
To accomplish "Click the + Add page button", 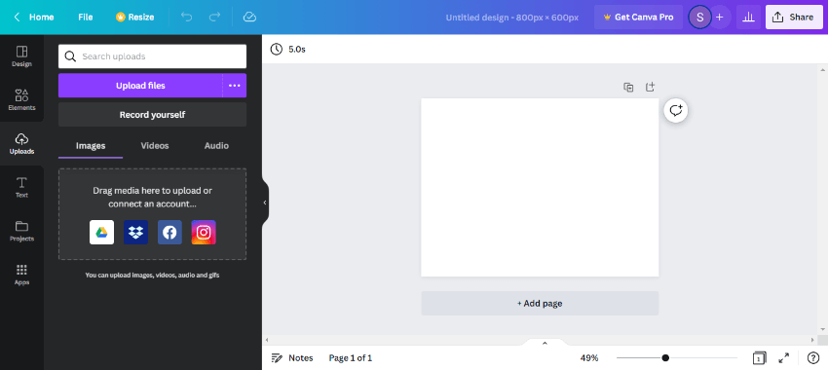I will [540, 304].
